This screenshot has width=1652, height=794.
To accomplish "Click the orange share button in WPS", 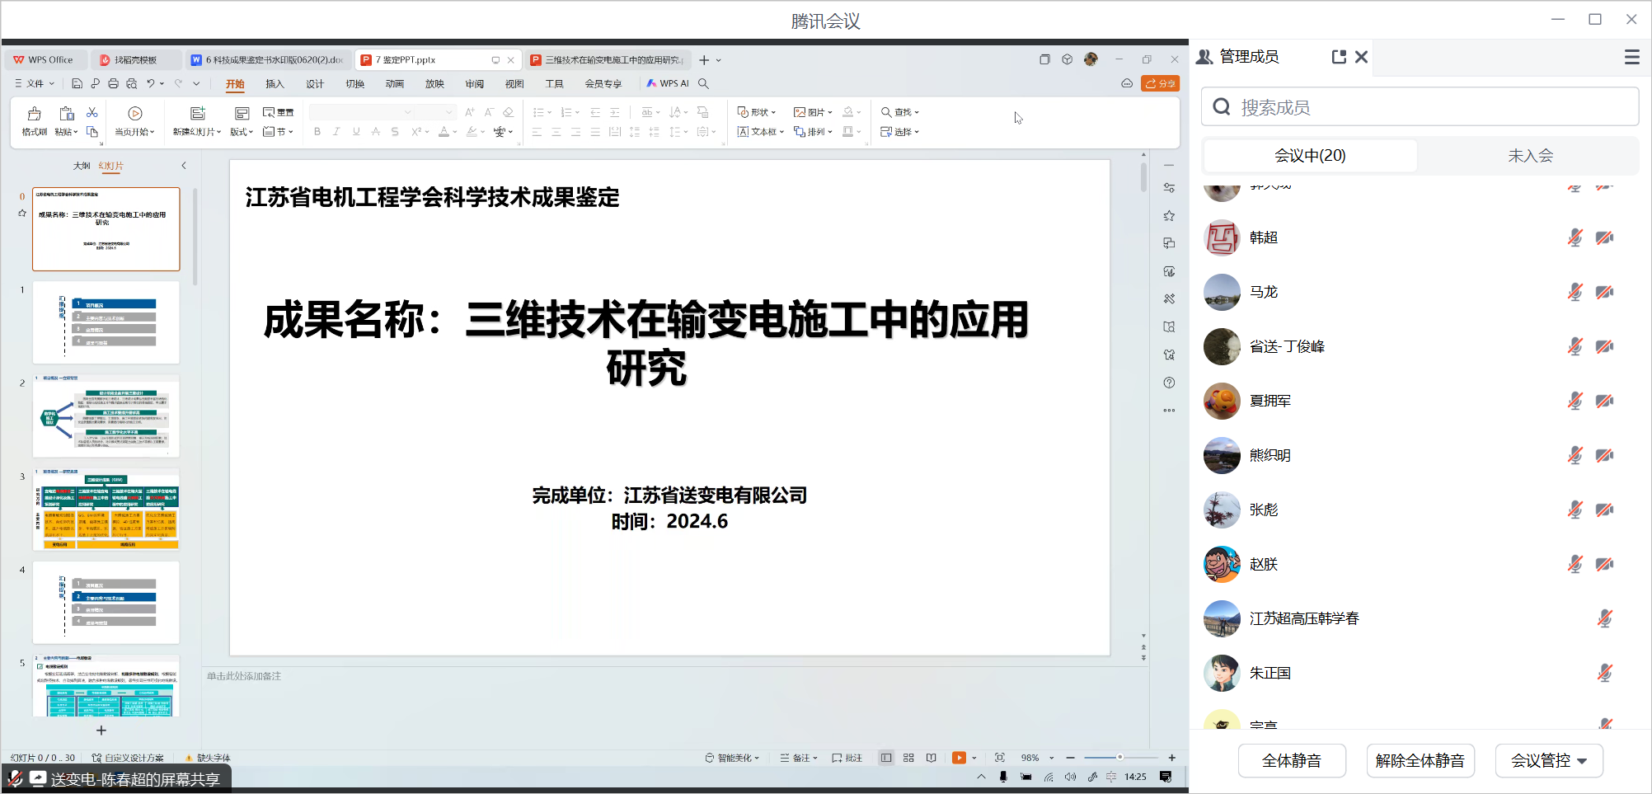I will pos(1160,83).
